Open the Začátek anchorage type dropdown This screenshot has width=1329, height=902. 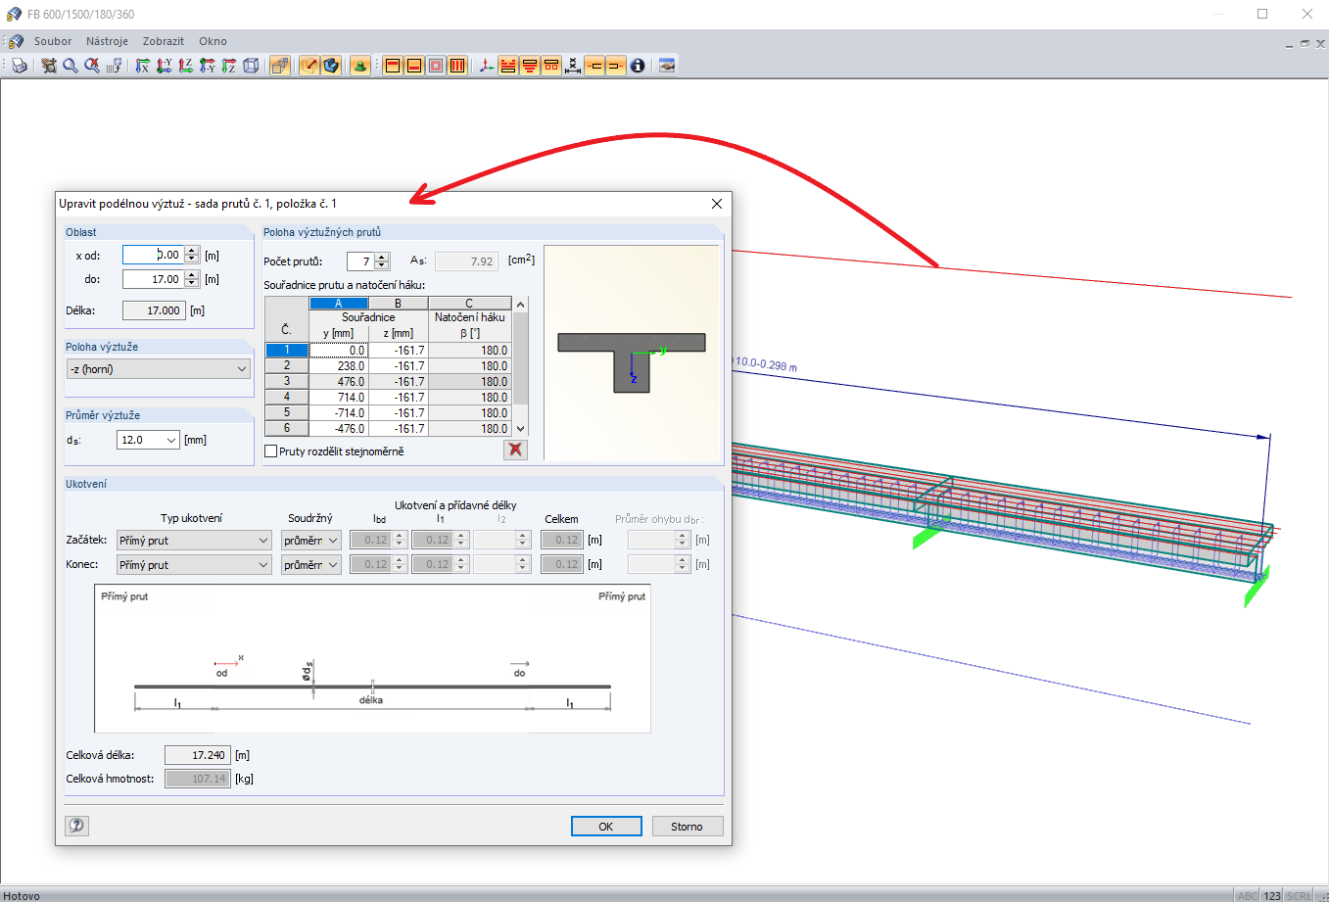point(194,541)
